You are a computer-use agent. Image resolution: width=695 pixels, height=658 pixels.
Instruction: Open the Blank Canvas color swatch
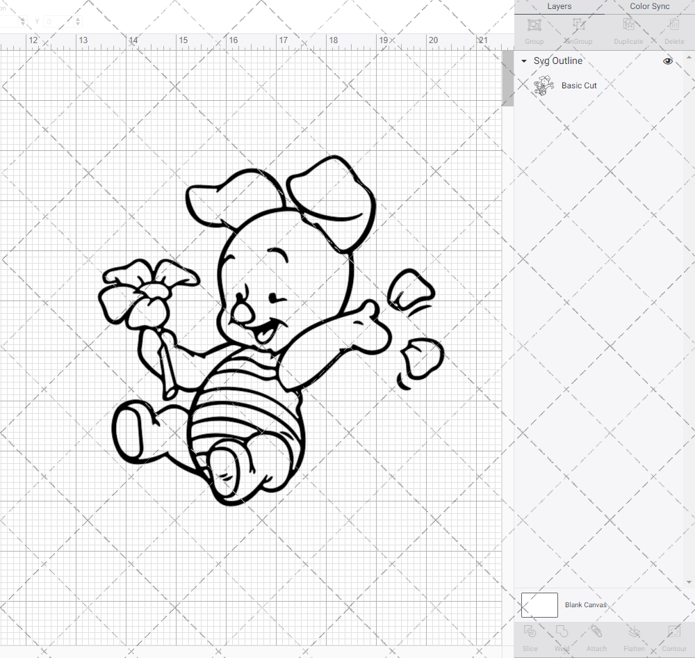[x=539, y=604]
